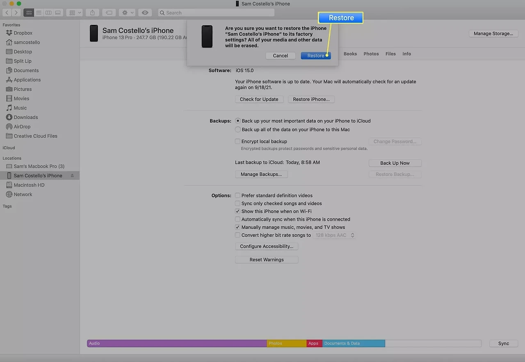Click the red Apps storage segment
Screen dimensions: 525x362
[x=315, y=344]
